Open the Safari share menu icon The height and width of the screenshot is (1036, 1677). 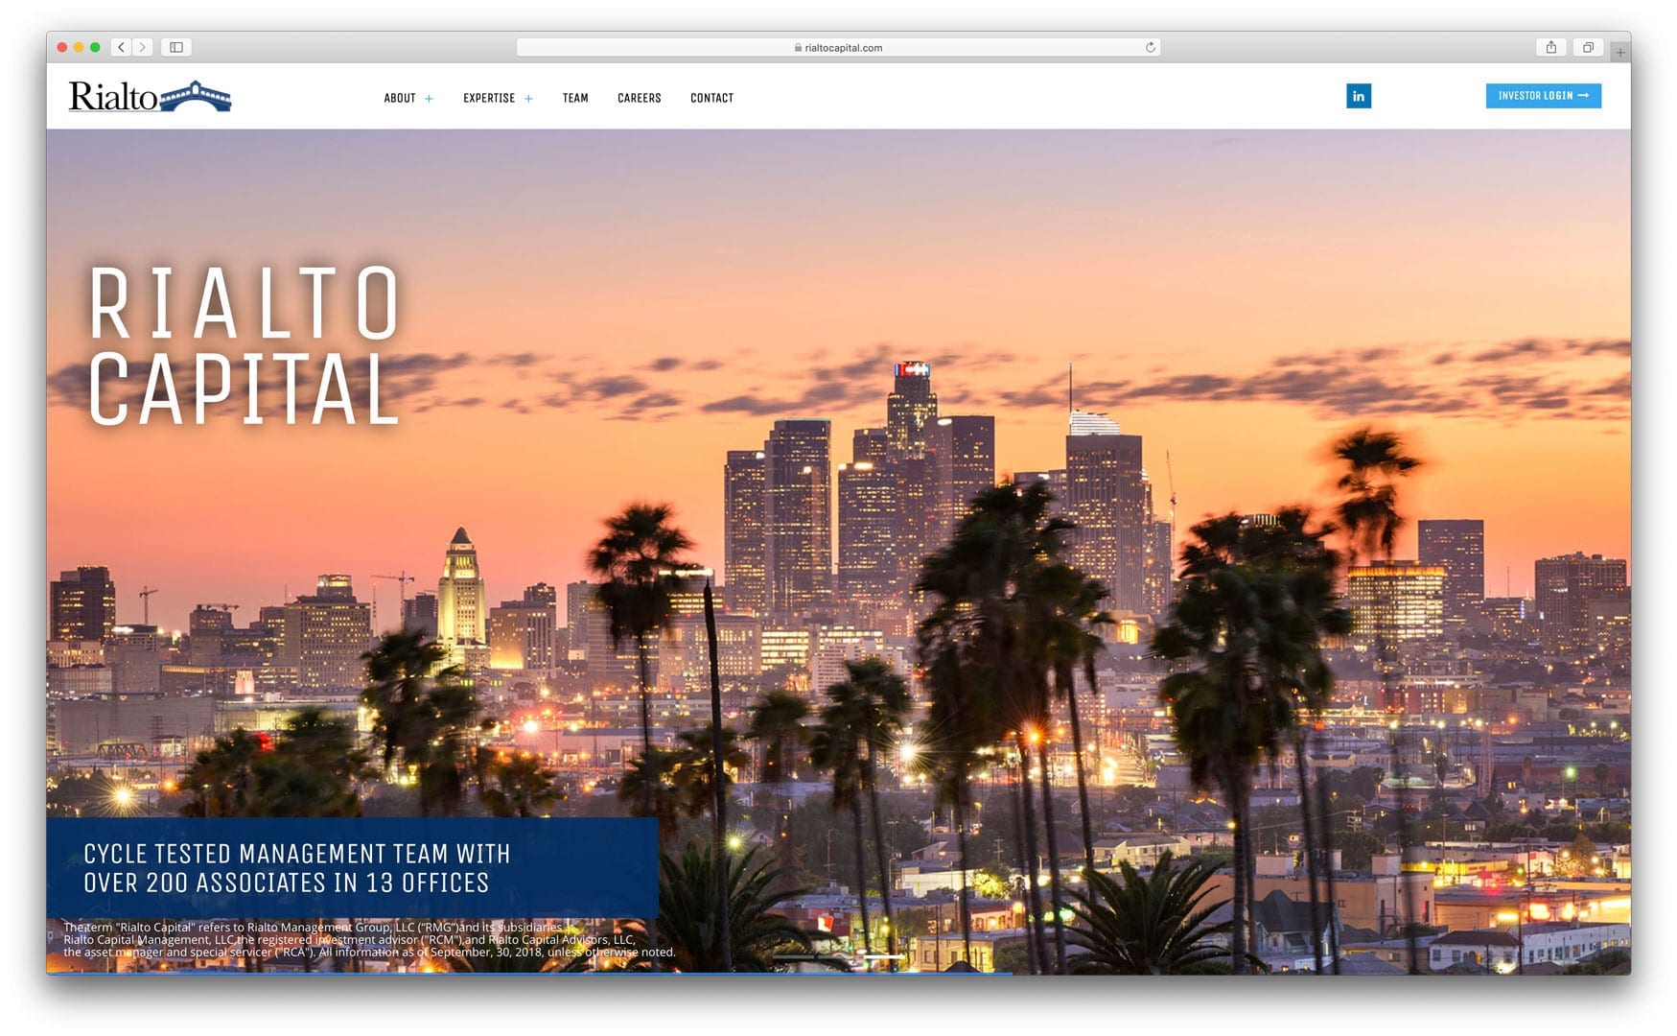pyautogui.click(x=1550, y=47)
